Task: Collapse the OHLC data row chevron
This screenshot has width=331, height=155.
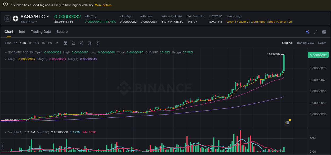Action: coord(6,52)
